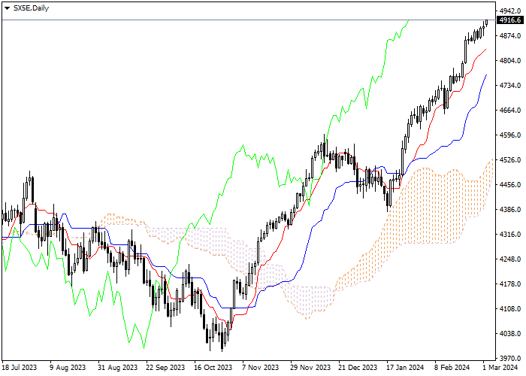Click the 4108.0 price axis label
Image resolution: width=526 pixels, height=376 pixels.
click(x=510, y=309)
